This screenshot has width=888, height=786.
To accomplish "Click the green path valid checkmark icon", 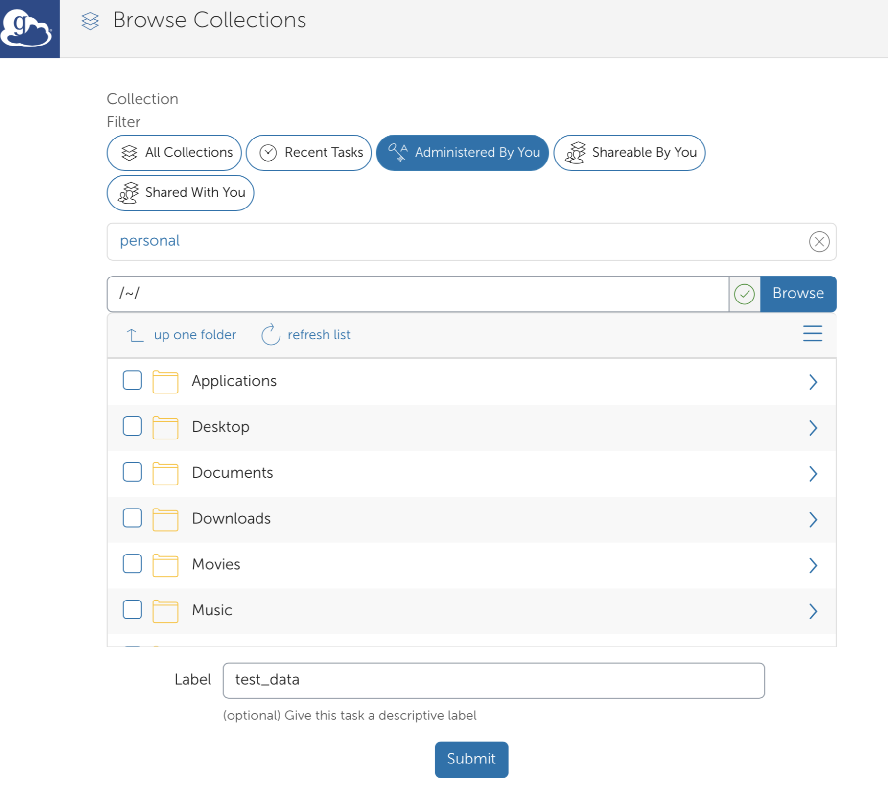I will coord(744,294).
